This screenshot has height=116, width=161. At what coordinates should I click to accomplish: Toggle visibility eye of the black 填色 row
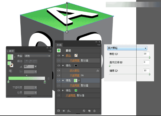pyautogui.click(x=59, y=65)
